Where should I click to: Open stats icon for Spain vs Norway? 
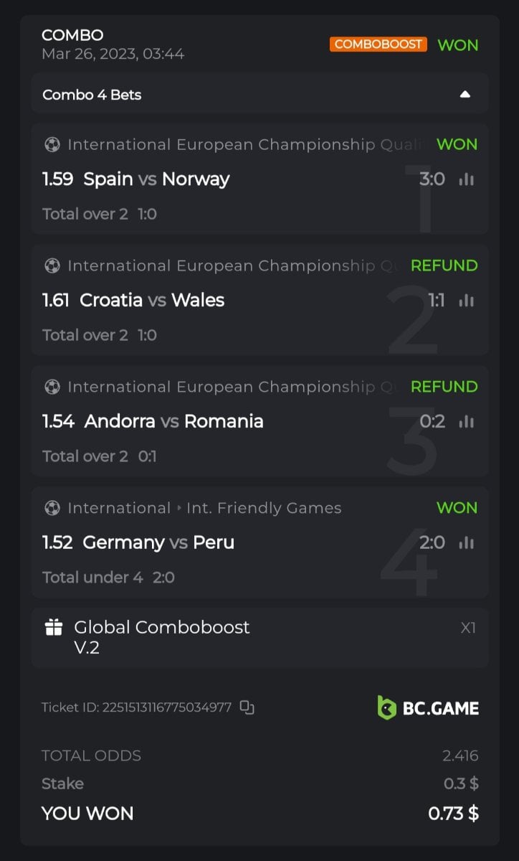click(467, 179)
